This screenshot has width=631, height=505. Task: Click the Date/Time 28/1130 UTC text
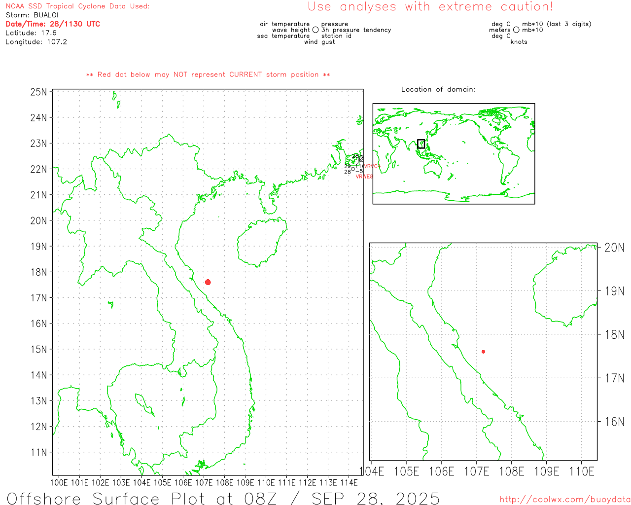[x=53, y=24]
